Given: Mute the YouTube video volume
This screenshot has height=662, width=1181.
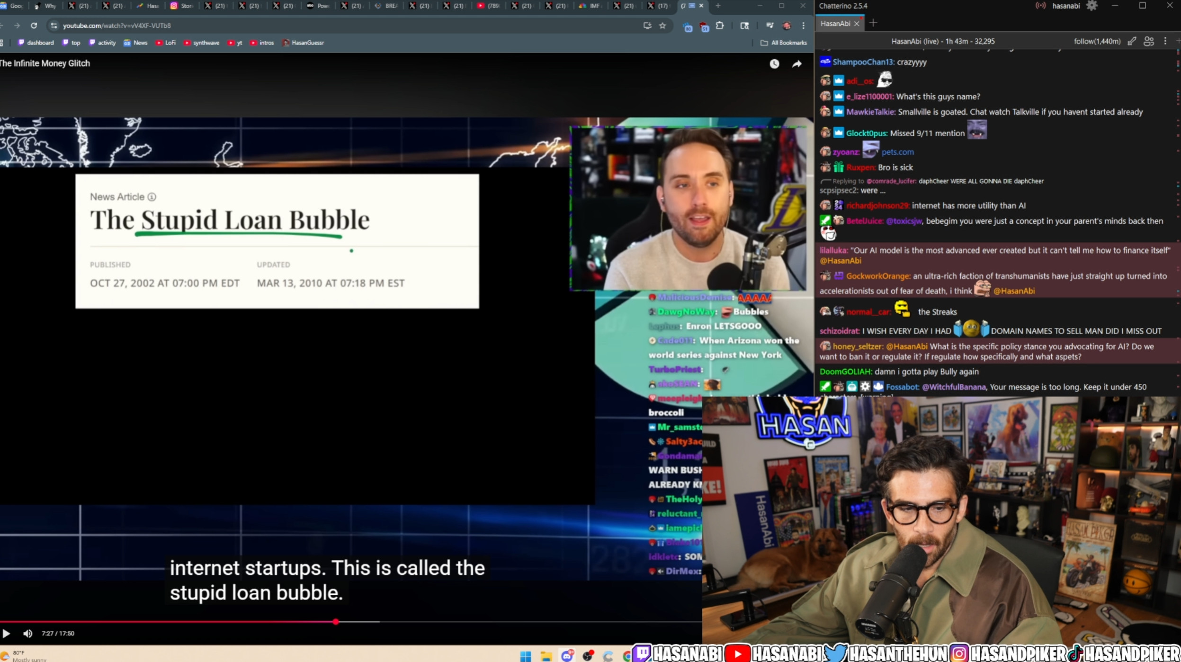Looking at the screenshot, I should (27, 633).
